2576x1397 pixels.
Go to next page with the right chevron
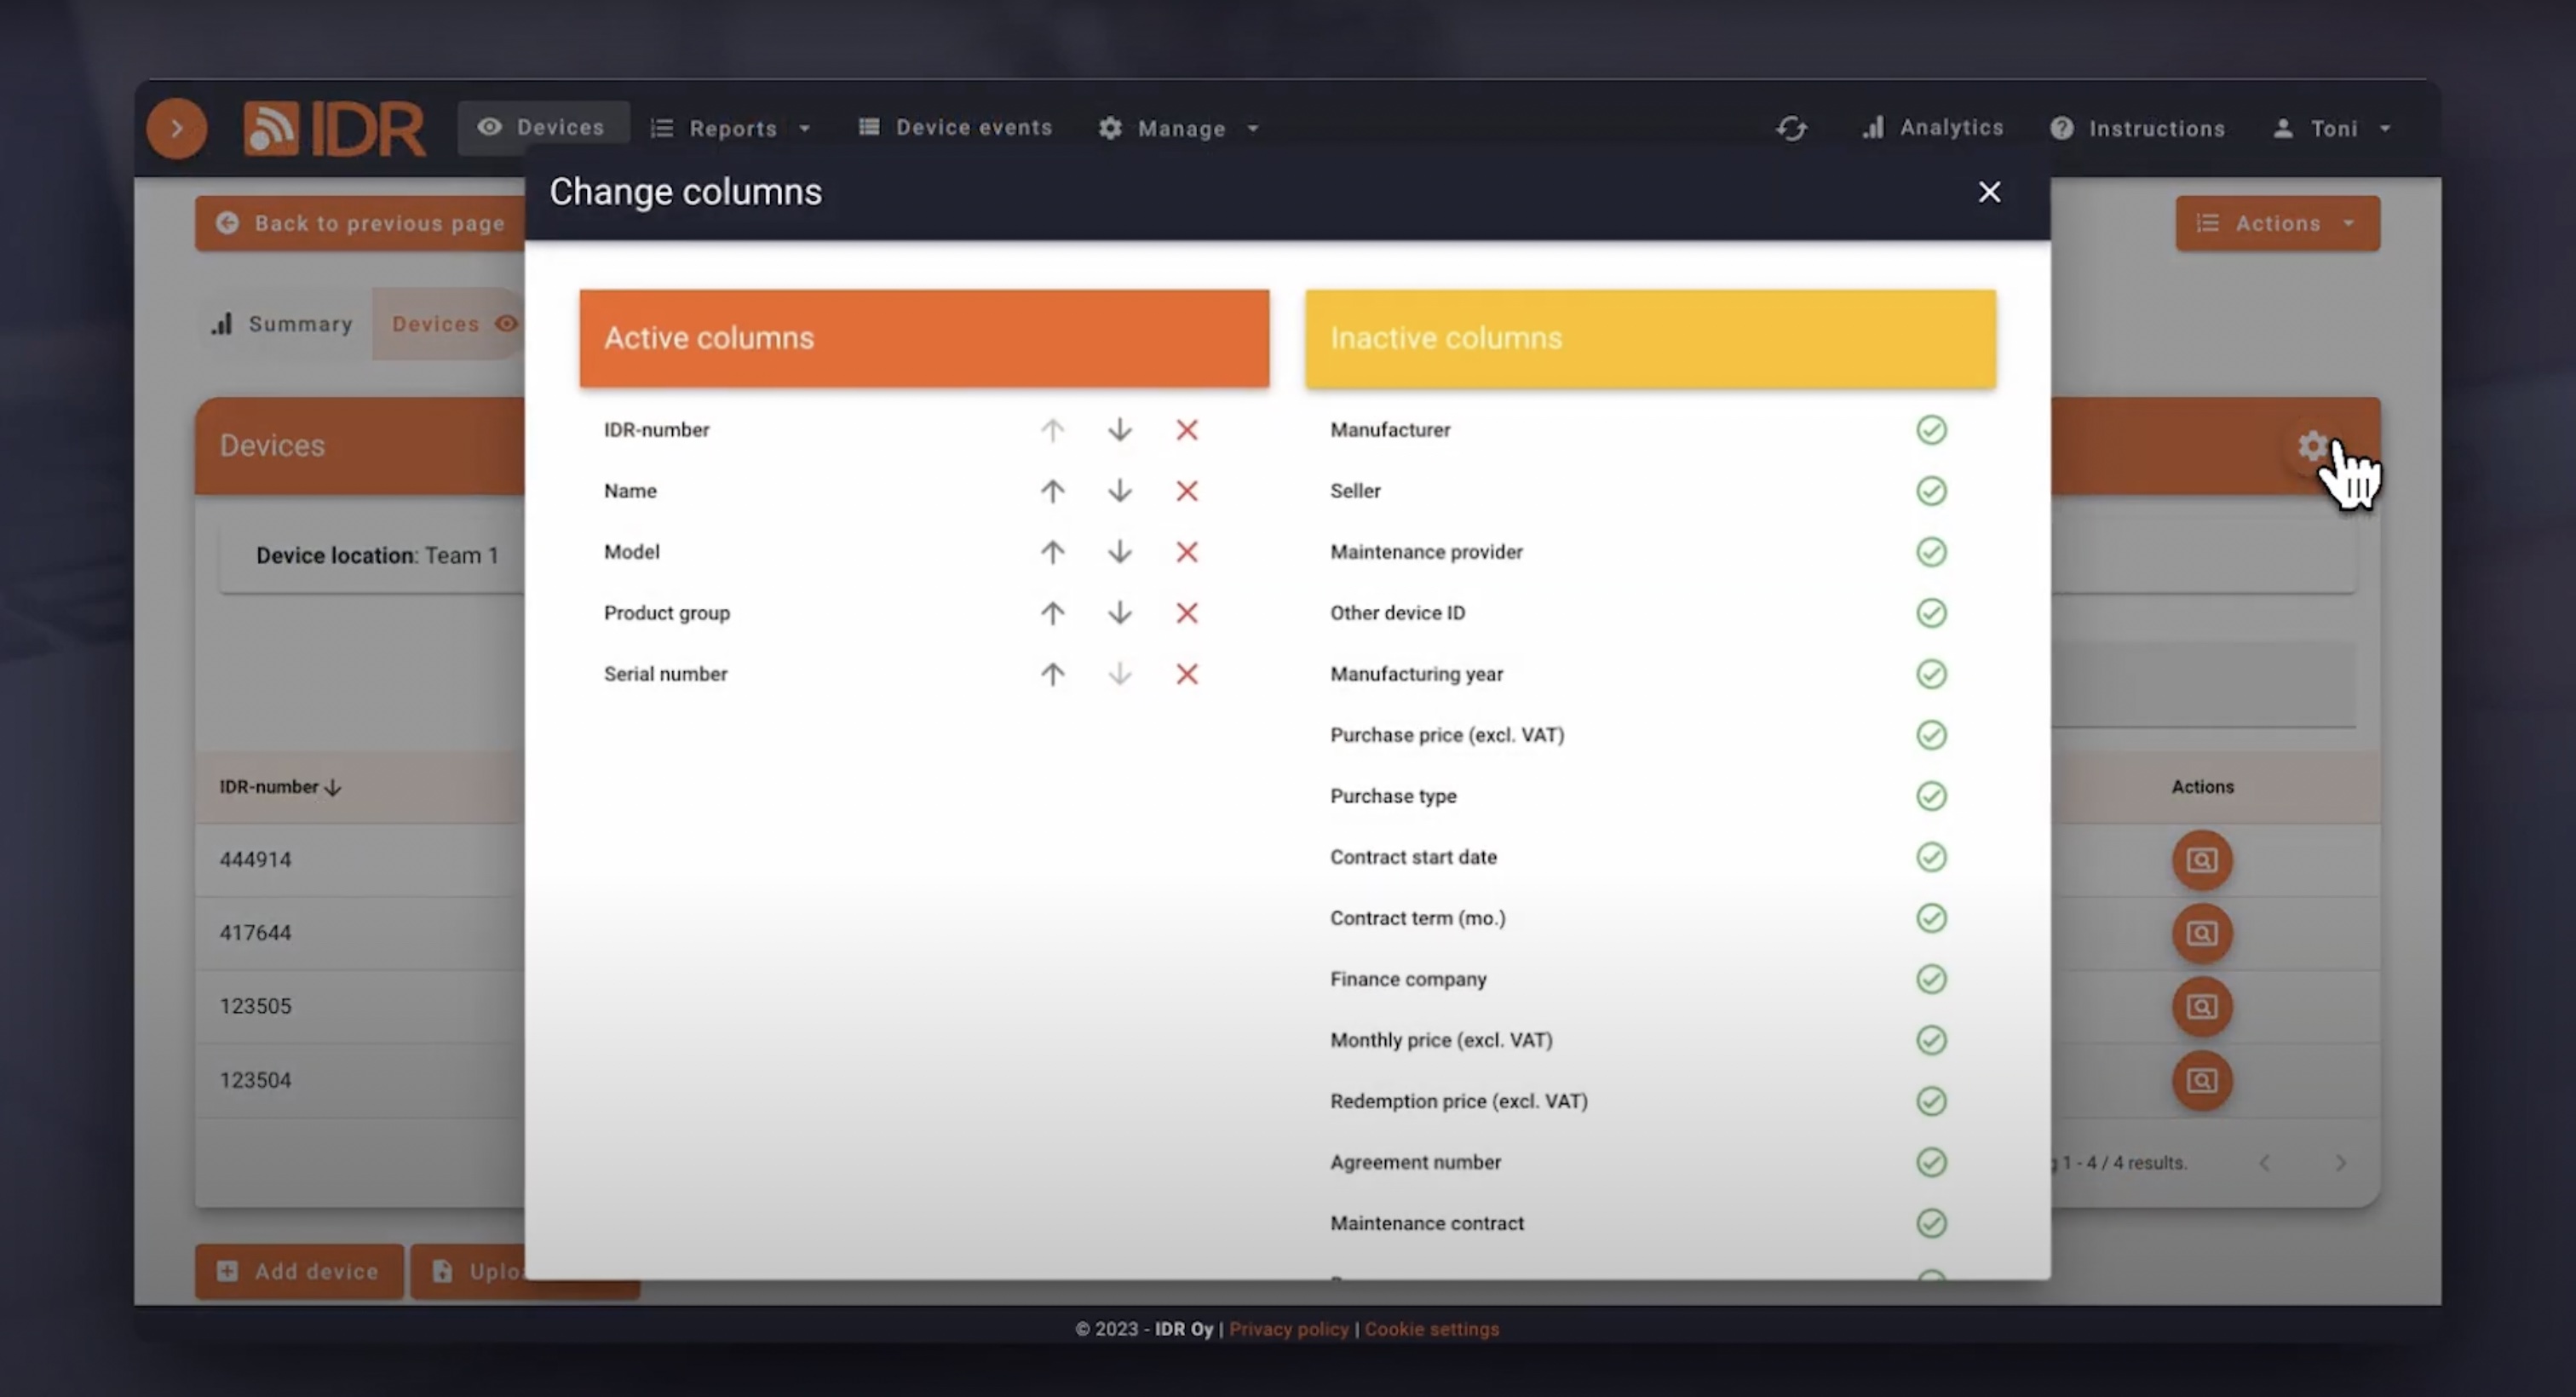tap(2341, 1162)
